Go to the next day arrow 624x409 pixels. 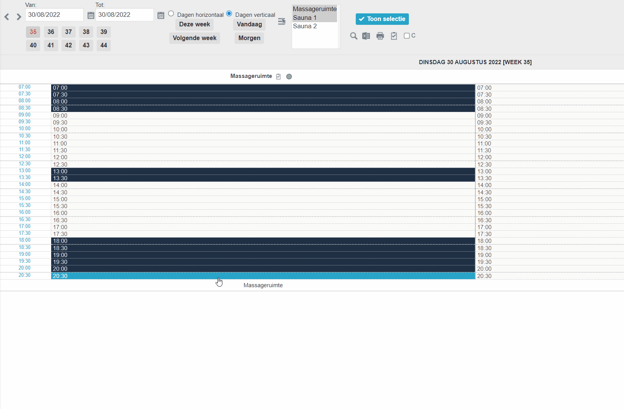[19, 17]
